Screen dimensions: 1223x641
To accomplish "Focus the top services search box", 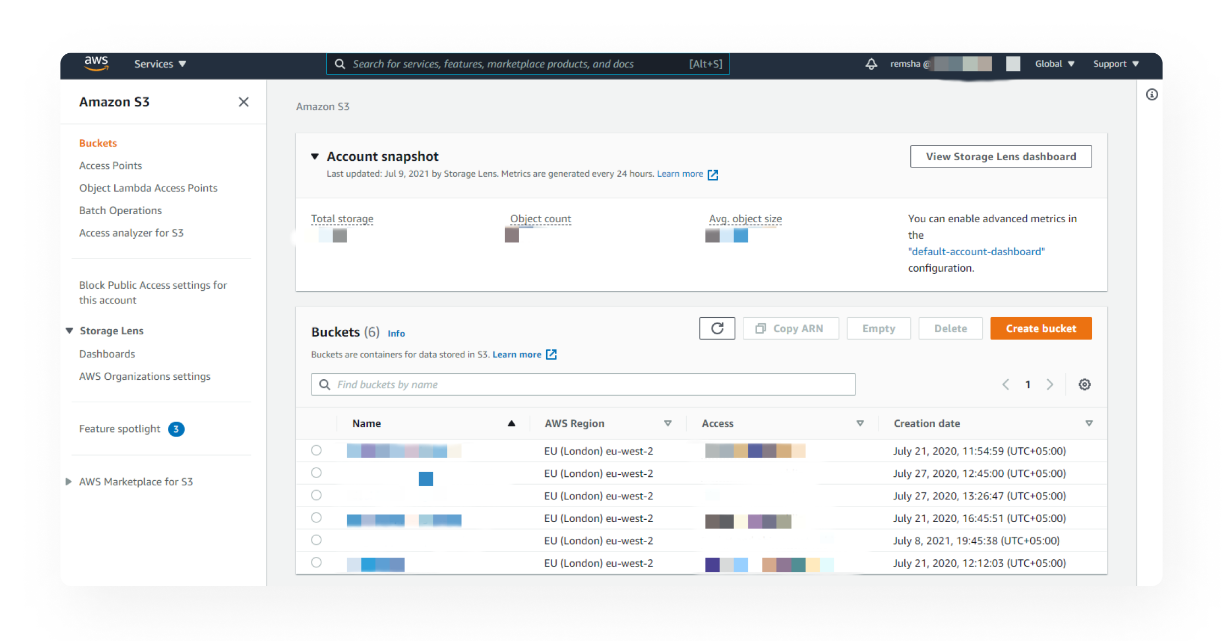I will click(x=528, y=64).
